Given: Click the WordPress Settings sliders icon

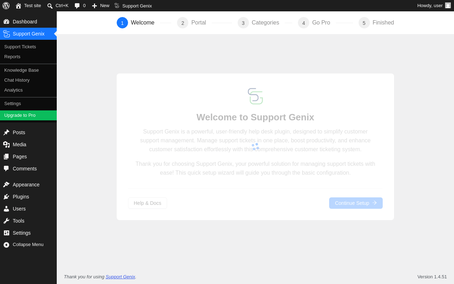Looking at the screenshot, I should click(6, 233).
